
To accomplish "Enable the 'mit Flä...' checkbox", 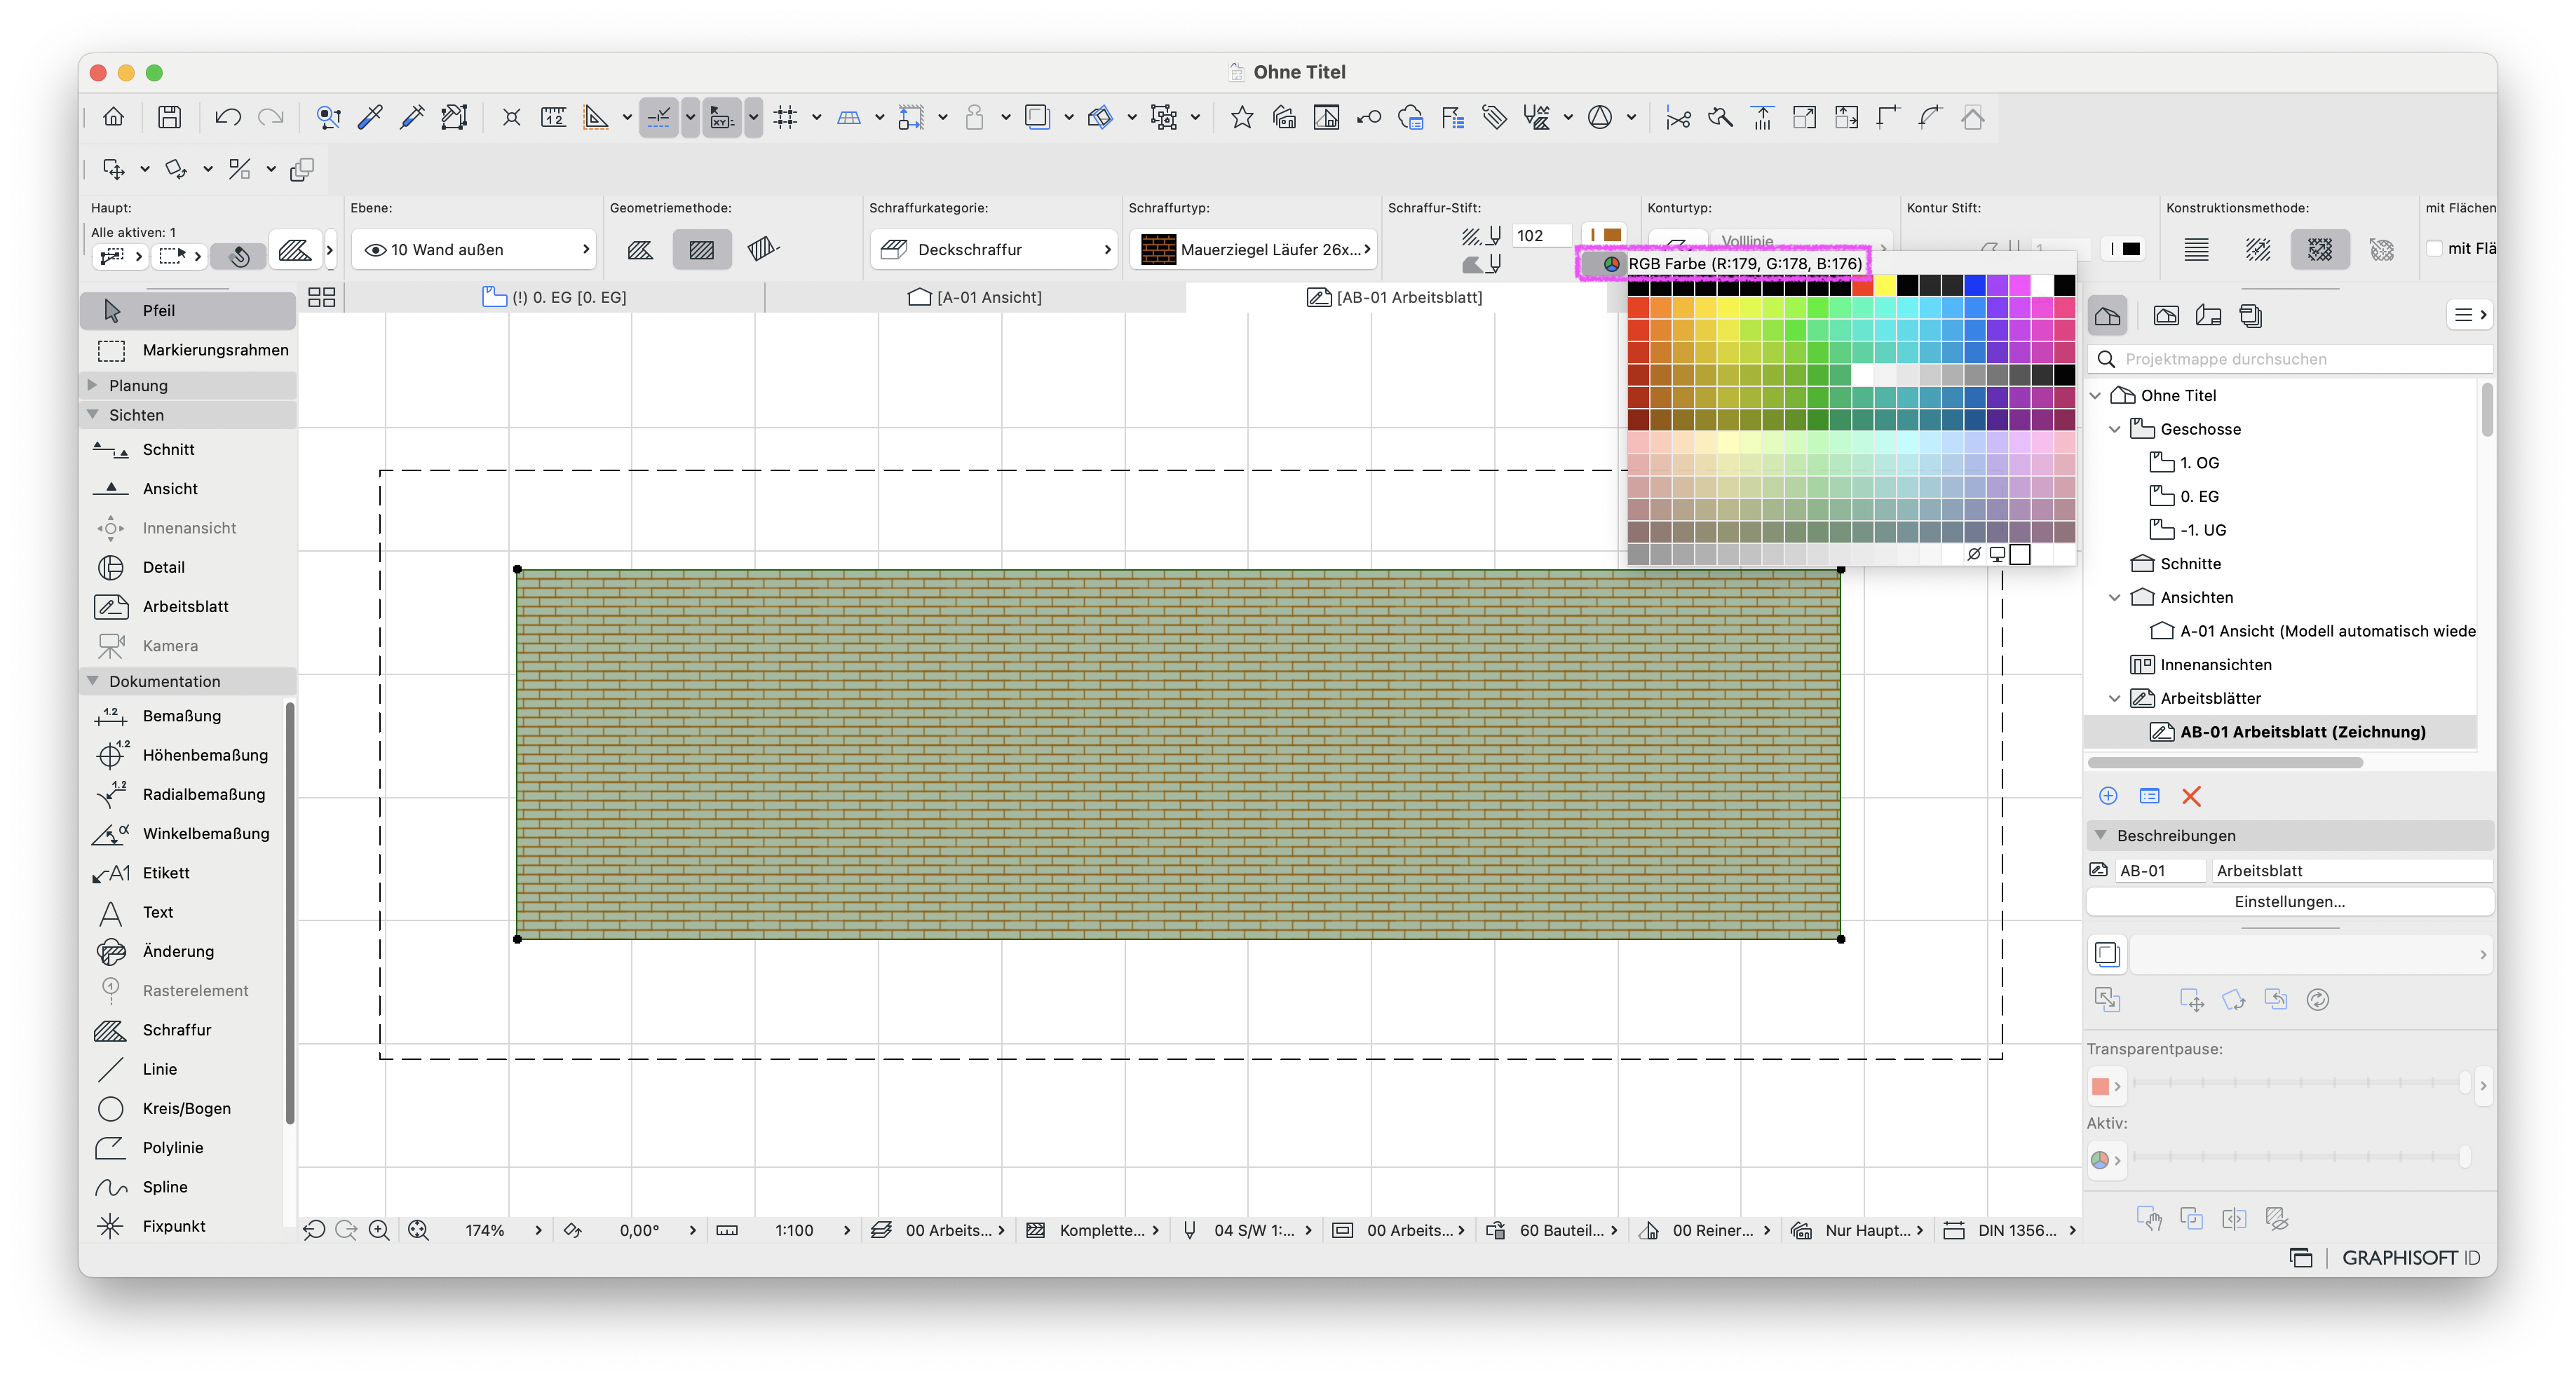I will tap(2435, 249).
